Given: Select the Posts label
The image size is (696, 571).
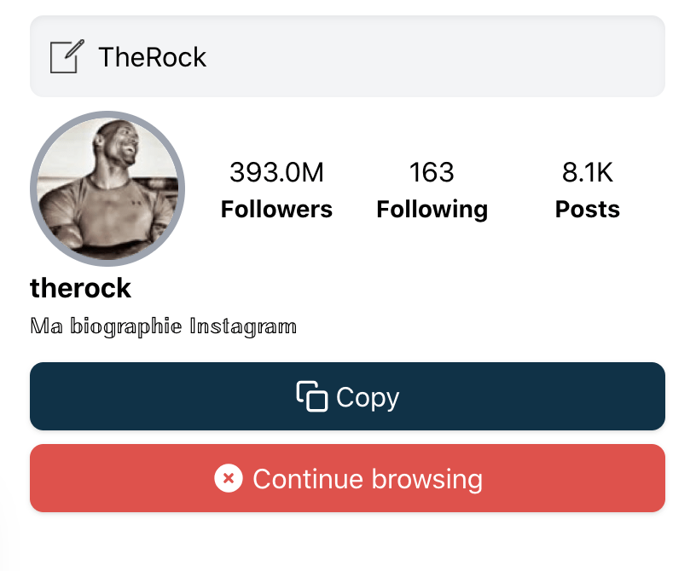Looking at the screenshot, I should pos(587,209).
